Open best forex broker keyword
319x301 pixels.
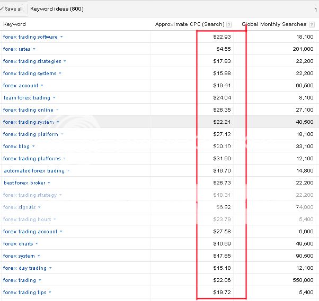(x=24, y=183)
